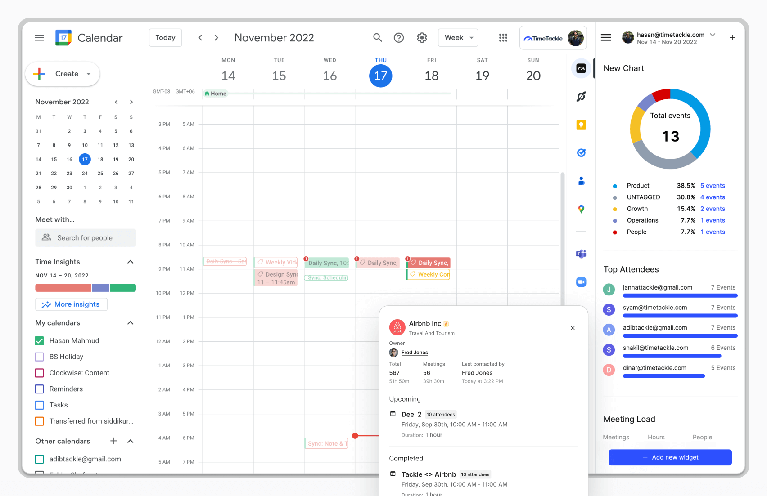The image size is (767, 496).
Task: Open Zoom add-on in side panel
Action: pyautogui.click(x=581, y=282)
